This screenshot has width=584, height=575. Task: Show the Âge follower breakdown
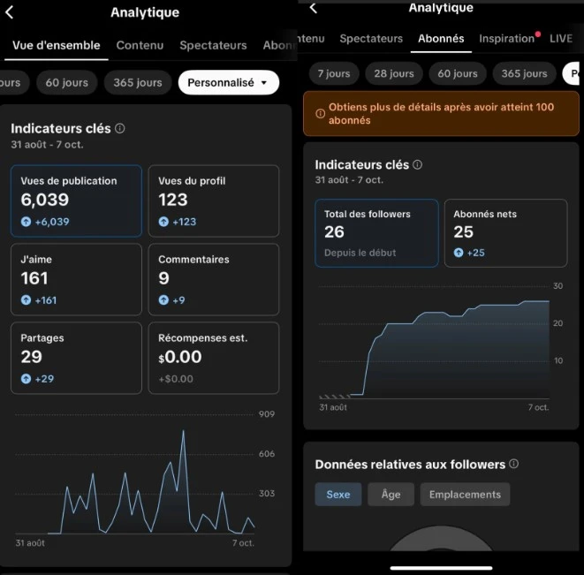[x=391, y=495]
